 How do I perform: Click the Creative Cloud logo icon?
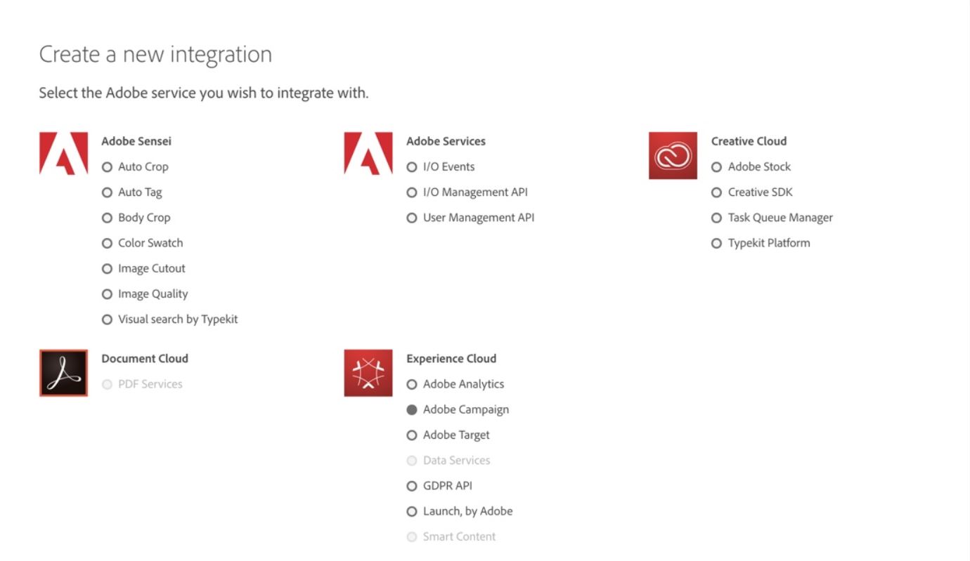coord(673,155)
